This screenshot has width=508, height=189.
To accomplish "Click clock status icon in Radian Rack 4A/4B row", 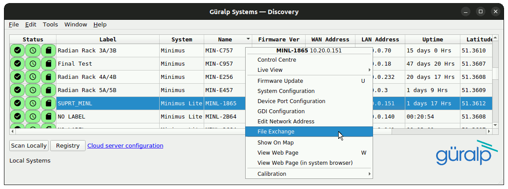I will point(33,77).
